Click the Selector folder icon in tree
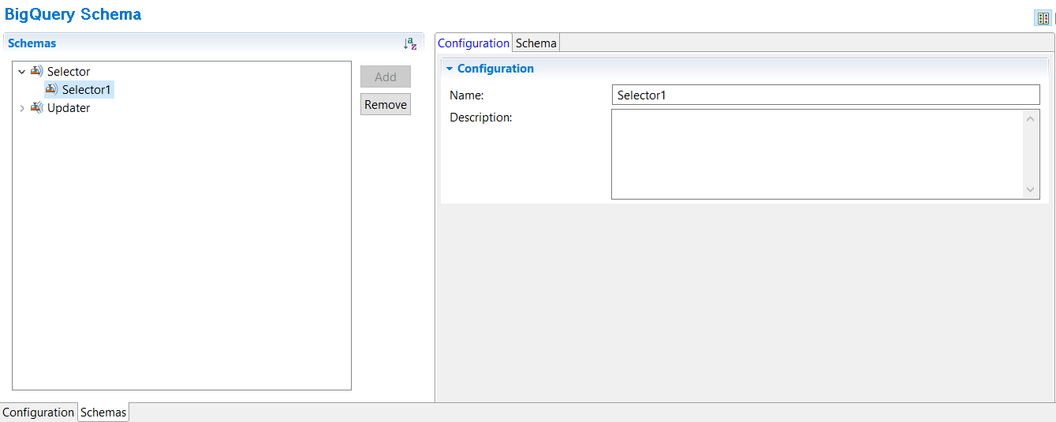Screen dimensions: 1056x422 (x=37, y=71)
